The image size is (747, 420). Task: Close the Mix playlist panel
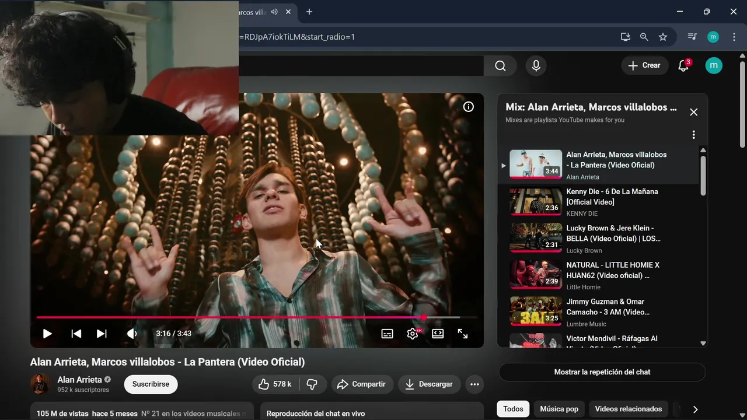click(x=693, y=112)
